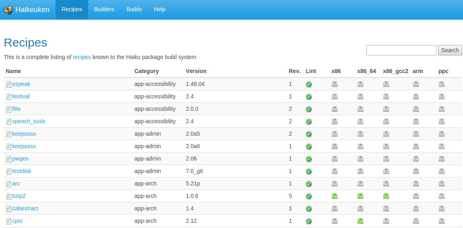Image resolution: width=463 pixels, height=228 pixels.
Task: Click the grey ppc package icon for cpio
Action: [441, 221]
